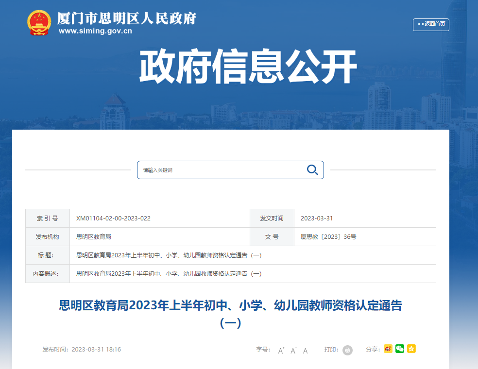This screenshot has height=369, width=478.
Task: Share to QZone star icon
Action: click(x=411, y=349)
